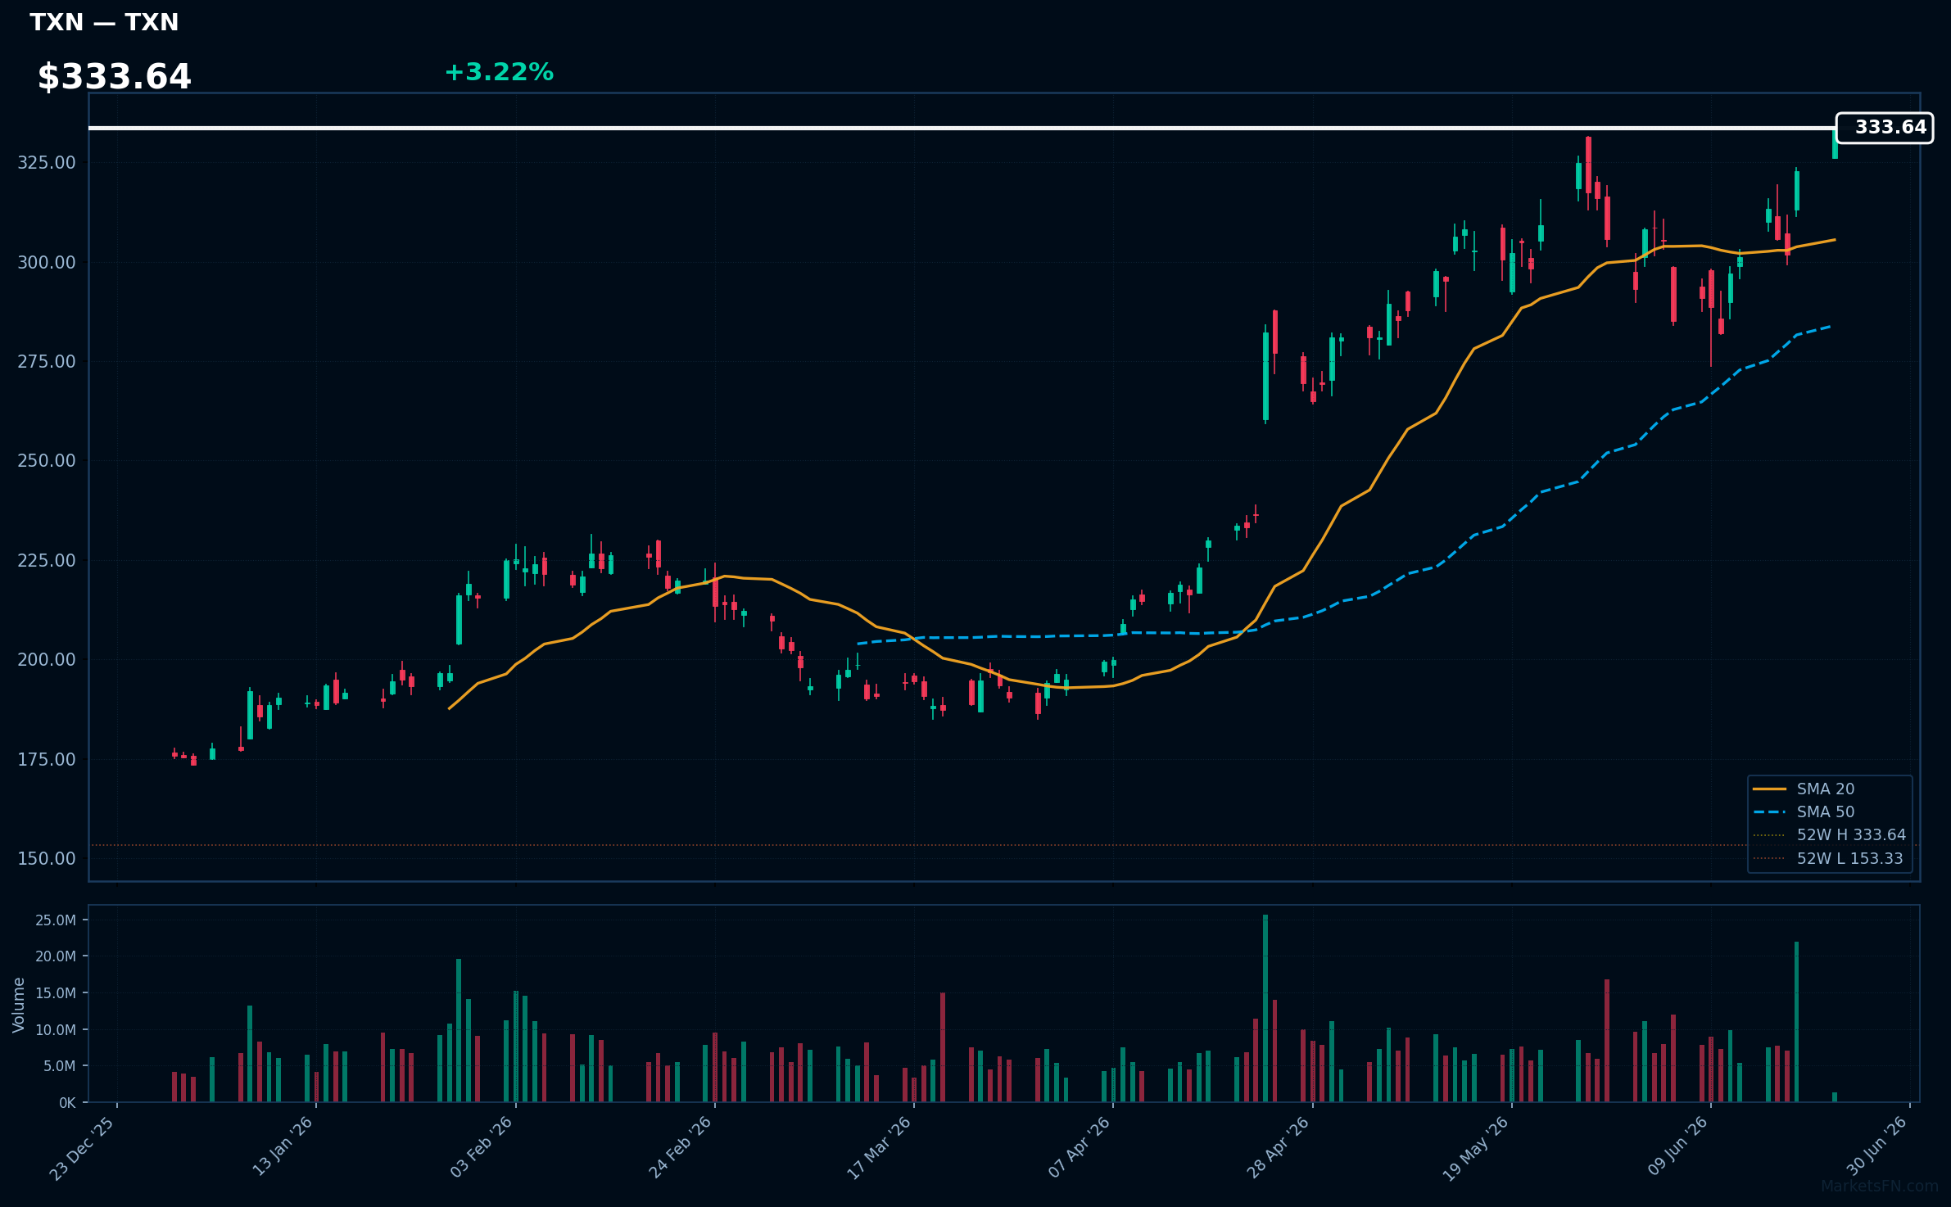The height and width of the screenshot is (1207, 1951).
Task: Click the 0K volume axis label
Action: [67, 1103]
